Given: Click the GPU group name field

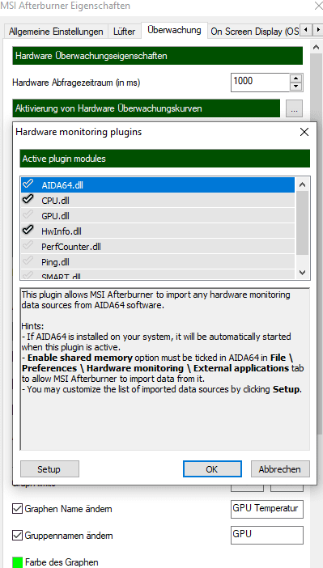Looking at the screenshot, I should [267, 535].
